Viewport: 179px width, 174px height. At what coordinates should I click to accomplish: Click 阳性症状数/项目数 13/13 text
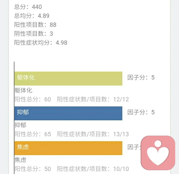click(x=93, y=134)
